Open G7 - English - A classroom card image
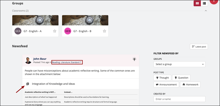 tap(35, 20)
